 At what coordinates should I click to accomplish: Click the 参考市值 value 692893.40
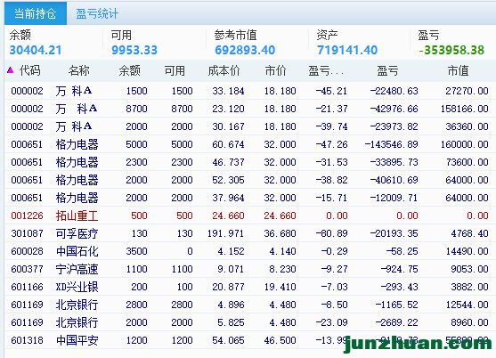(245, 50)
